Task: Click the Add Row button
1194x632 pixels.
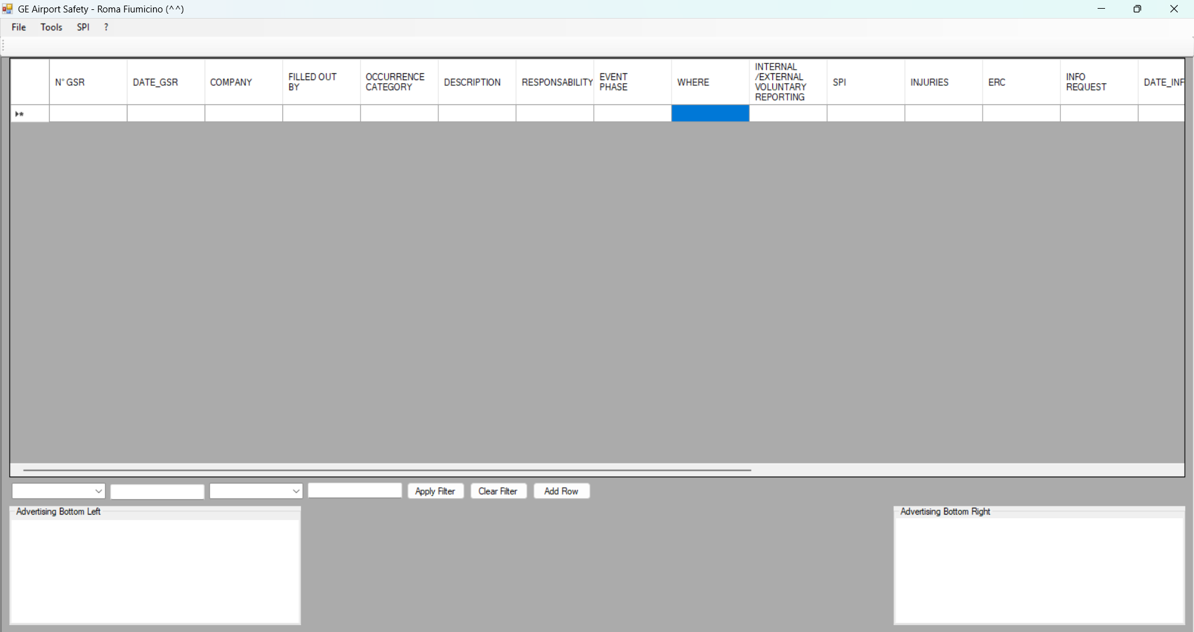Action: [561, 492]
